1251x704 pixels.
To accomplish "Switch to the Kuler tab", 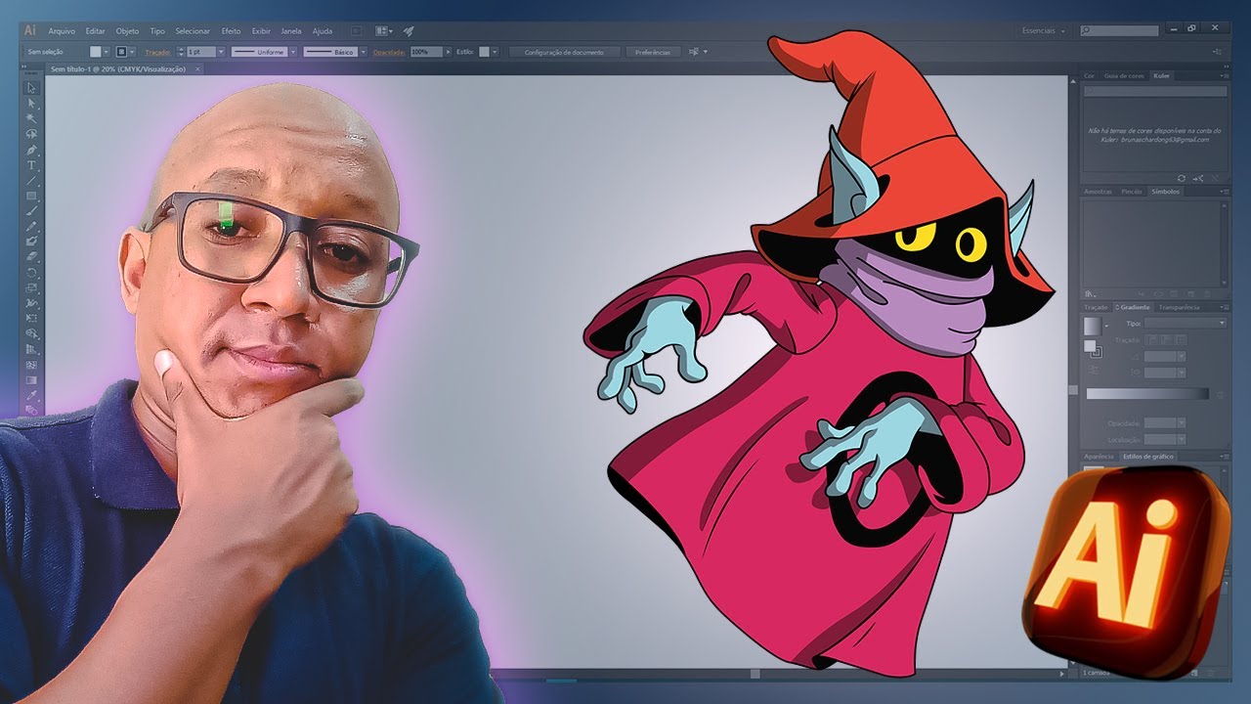I will [x=1161, y=75].
